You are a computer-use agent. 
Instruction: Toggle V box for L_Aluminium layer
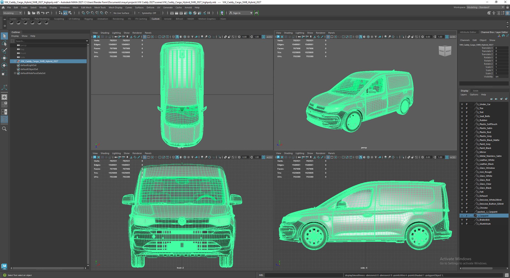point(462,224)
